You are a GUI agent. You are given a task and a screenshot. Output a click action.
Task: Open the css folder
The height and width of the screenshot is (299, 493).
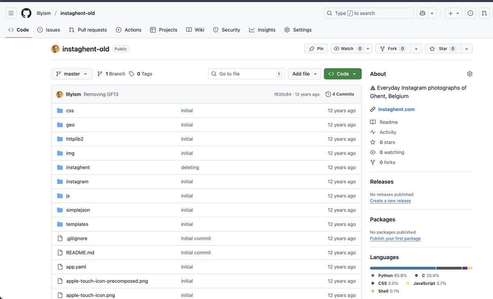(x=70, y=110)
